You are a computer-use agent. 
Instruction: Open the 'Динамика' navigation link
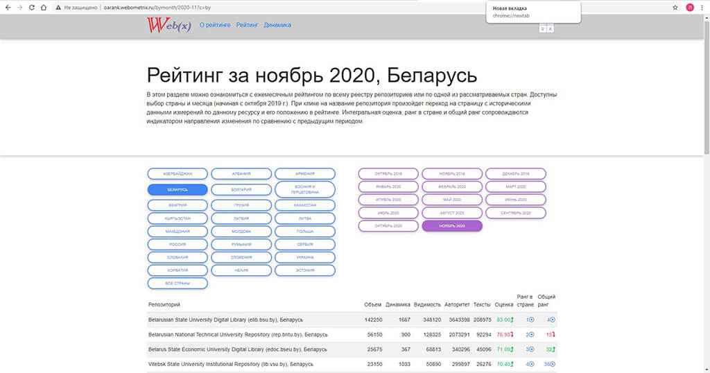coord(277,25)
